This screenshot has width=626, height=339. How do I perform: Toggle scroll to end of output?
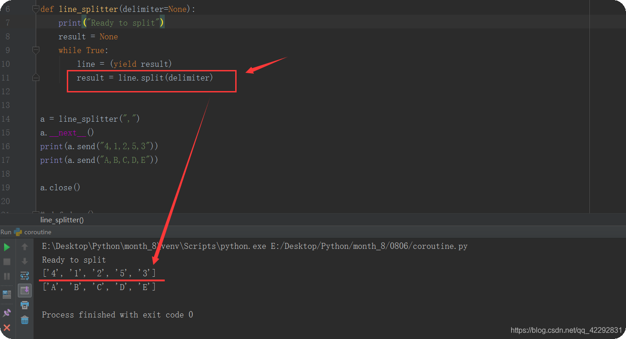[x=25, y=291]
